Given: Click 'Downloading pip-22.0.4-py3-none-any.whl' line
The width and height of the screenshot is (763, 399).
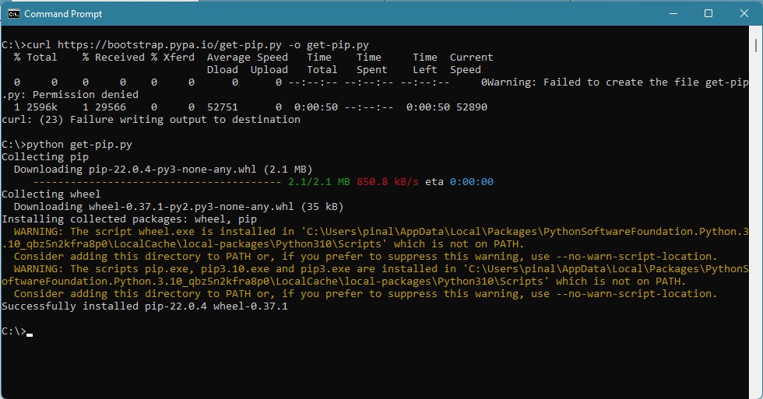Looking at the screenshot, I should coord(163,169).
